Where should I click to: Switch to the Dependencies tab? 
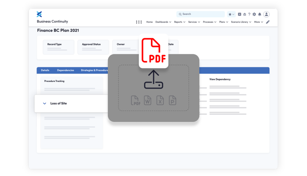pyautogui.click(x=65, y=70)
